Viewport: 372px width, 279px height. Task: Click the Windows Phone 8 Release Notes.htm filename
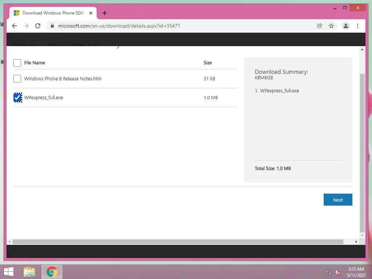point(63,78)
